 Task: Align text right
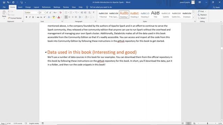point(73,17)
